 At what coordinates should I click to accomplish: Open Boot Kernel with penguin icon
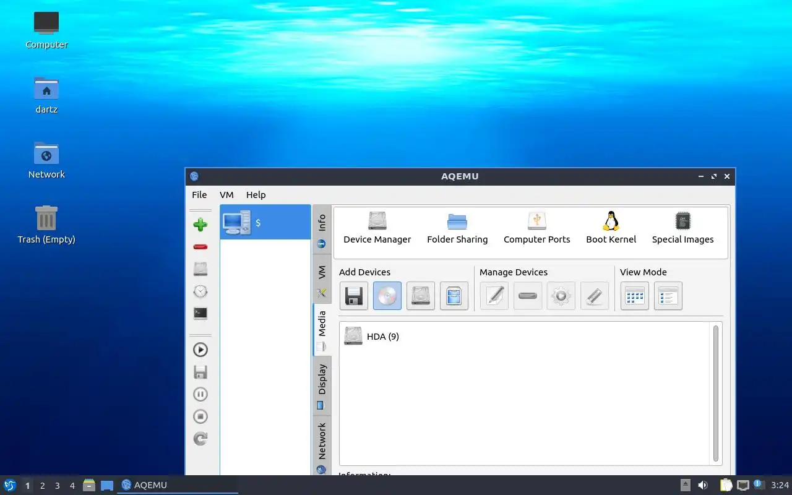click(x=611, y=228)
